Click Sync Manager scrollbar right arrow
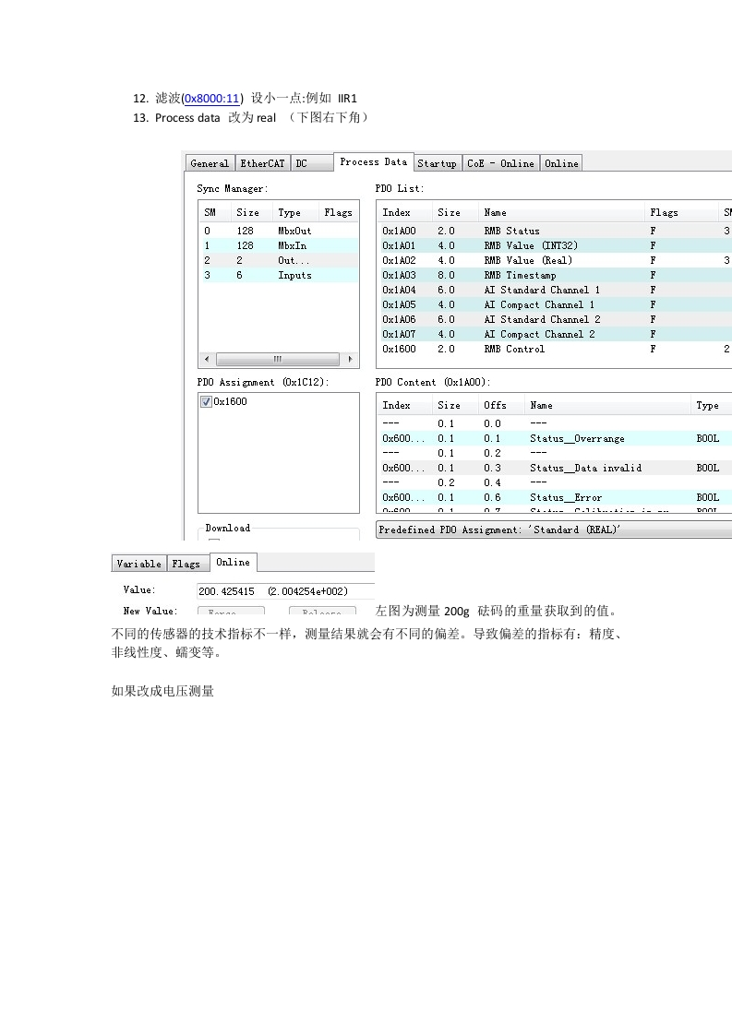The image size is (732, 1035). [351, 359]
